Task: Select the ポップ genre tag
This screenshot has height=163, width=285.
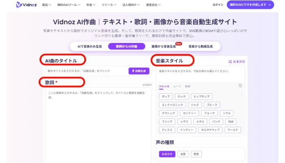Action: click(x=166, y=97)
